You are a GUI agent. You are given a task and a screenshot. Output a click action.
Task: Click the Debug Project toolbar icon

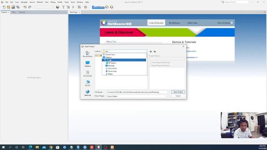tap(79, 7)
